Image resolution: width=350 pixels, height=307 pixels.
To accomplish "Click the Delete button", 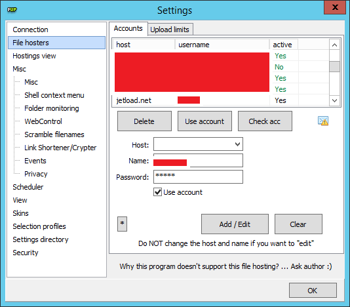I will pyautogui.click(x=144, y=121).
